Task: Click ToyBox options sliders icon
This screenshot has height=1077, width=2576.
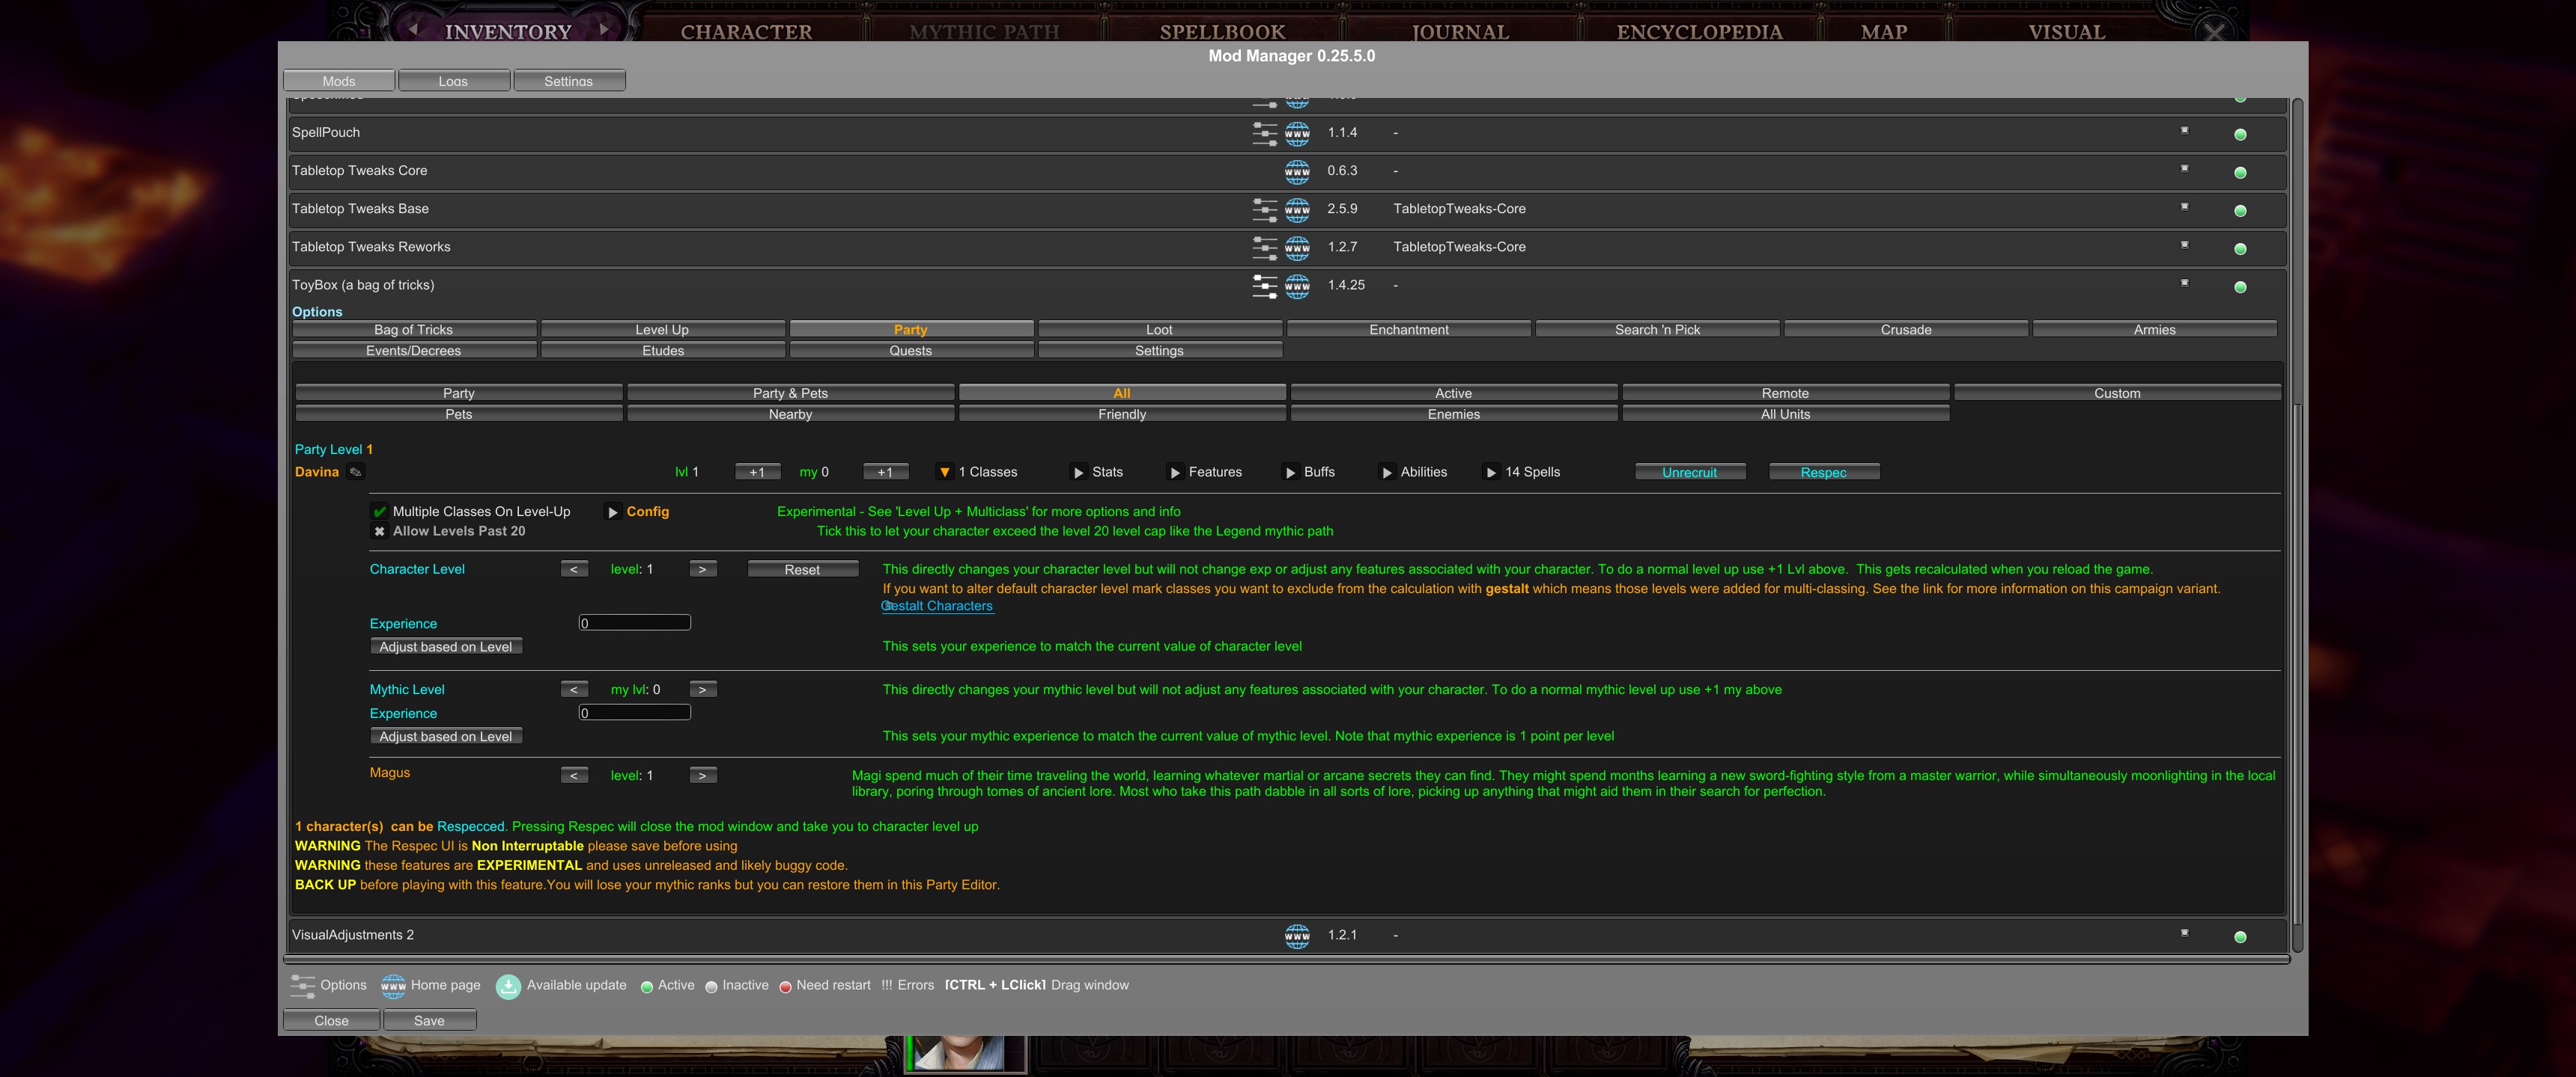Action: [1264, 286]
